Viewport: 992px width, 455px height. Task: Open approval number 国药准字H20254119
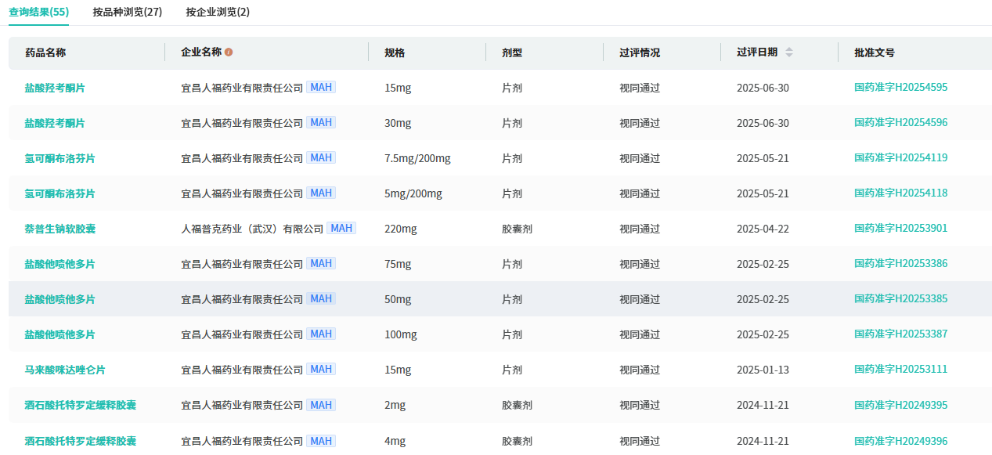tap(900, 157)
